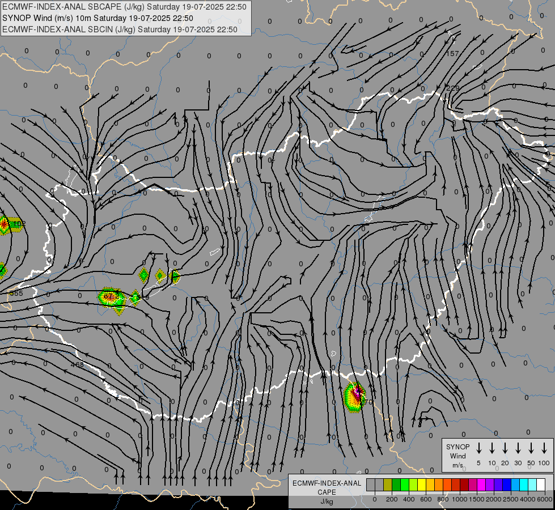Screen dimensions: 555x510
Task: Click the 20 m/s SYNOP wind arrow
Action: coord(505,448)
